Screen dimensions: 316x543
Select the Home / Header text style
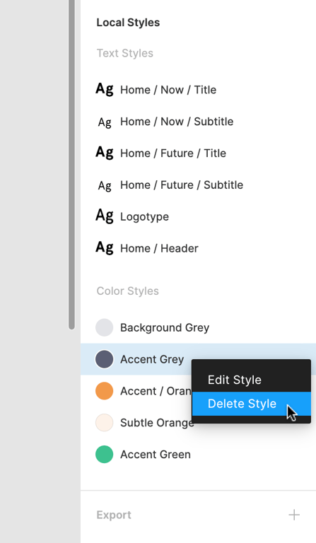click(199, 248)
